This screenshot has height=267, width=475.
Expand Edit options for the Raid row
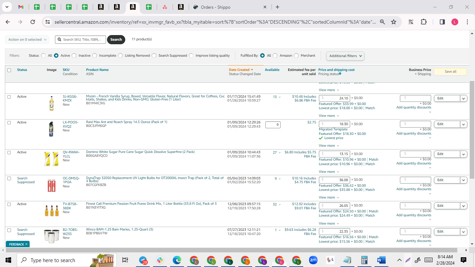(464, 124)
